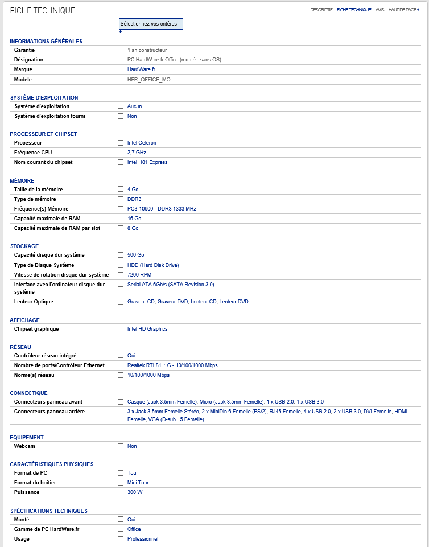This screenshot has width=429, height=547.
Task: Open the DDR3 memory type link
Action: coord(134,199)
